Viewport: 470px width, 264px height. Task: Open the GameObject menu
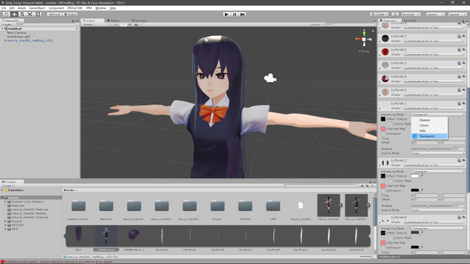tap(37, 8)
